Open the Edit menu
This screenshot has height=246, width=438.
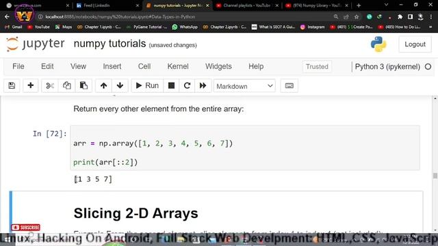[47, 66]
